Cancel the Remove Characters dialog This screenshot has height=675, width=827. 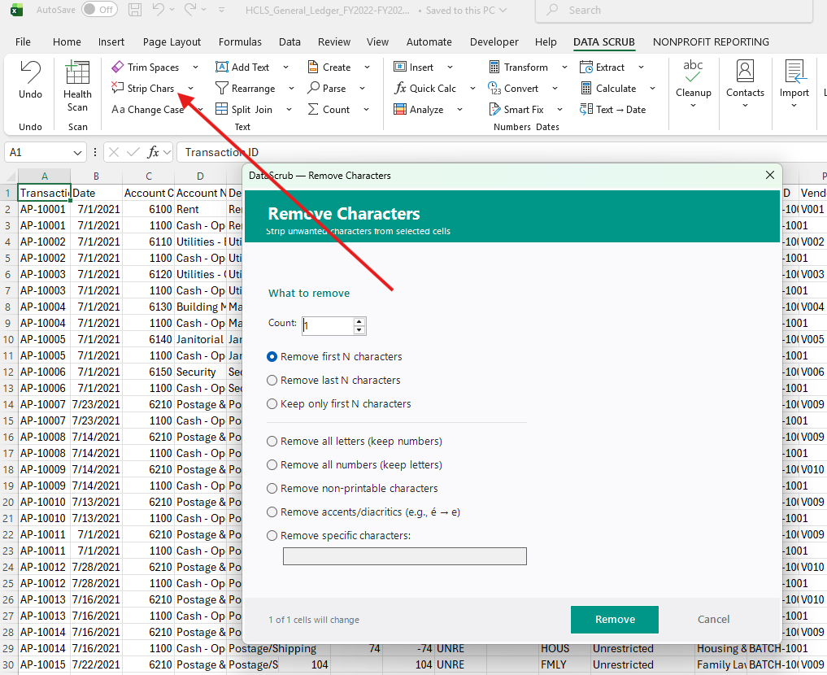[x=713, y=619]
